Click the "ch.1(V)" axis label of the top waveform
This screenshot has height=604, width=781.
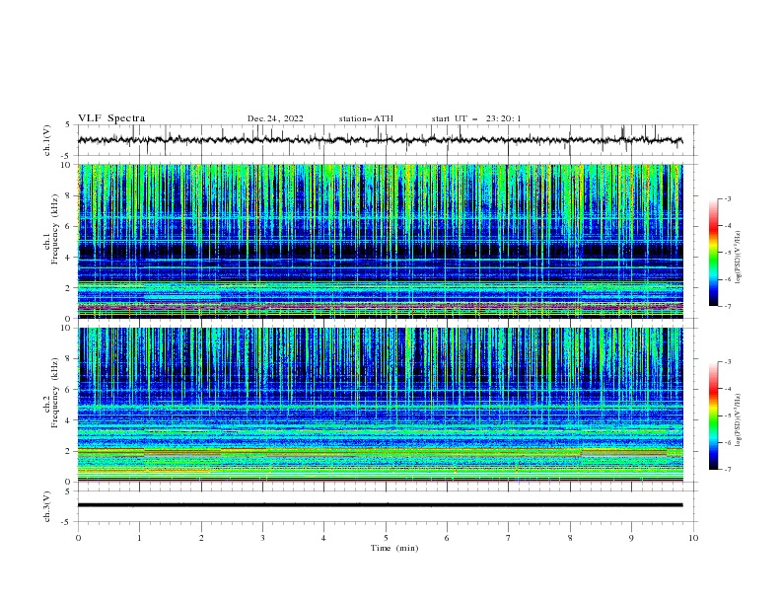[x=47, y=140]
